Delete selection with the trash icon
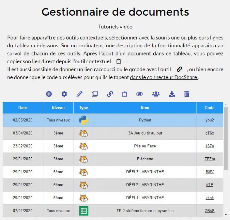Image resolution: width=230 pixels, height=220 pixels. [187, 94]
